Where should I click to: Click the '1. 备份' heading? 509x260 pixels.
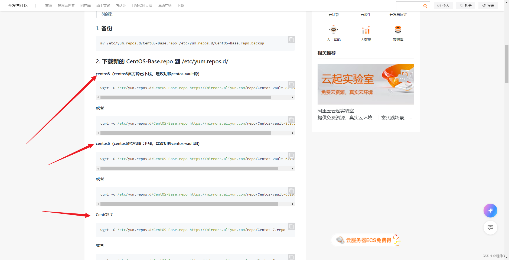[x=104, y=28]
